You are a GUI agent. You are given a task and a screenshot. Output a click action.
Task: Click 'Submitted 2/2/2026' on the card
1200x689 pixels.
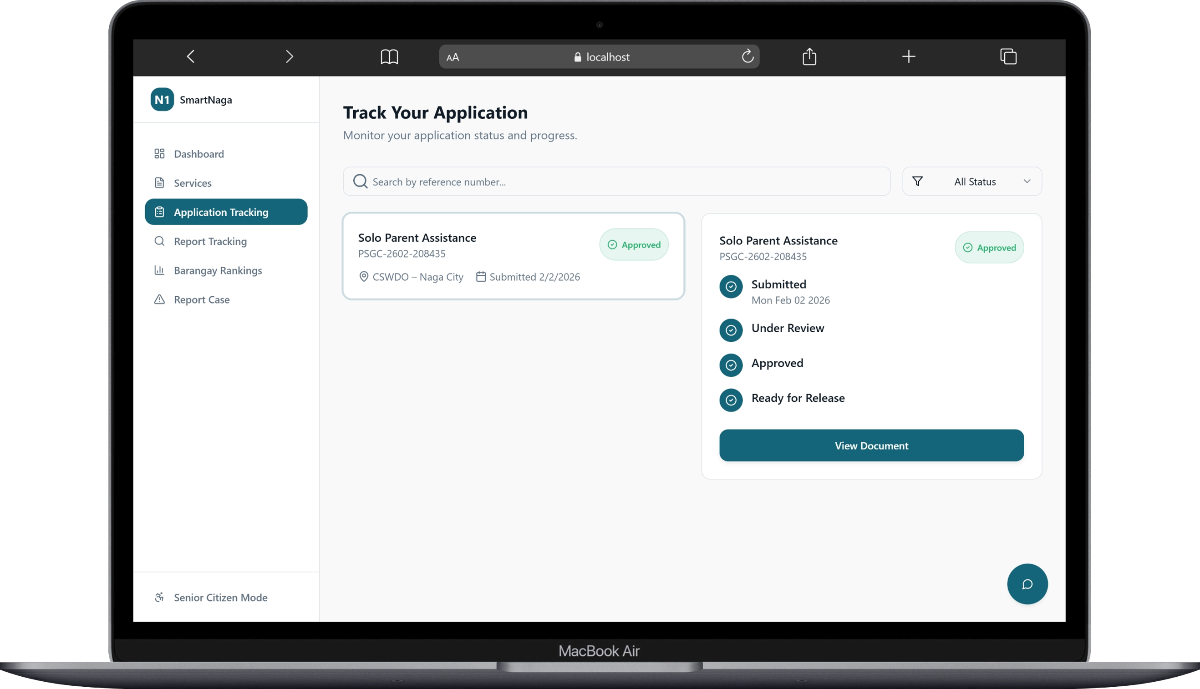click(x=534, y=277)
